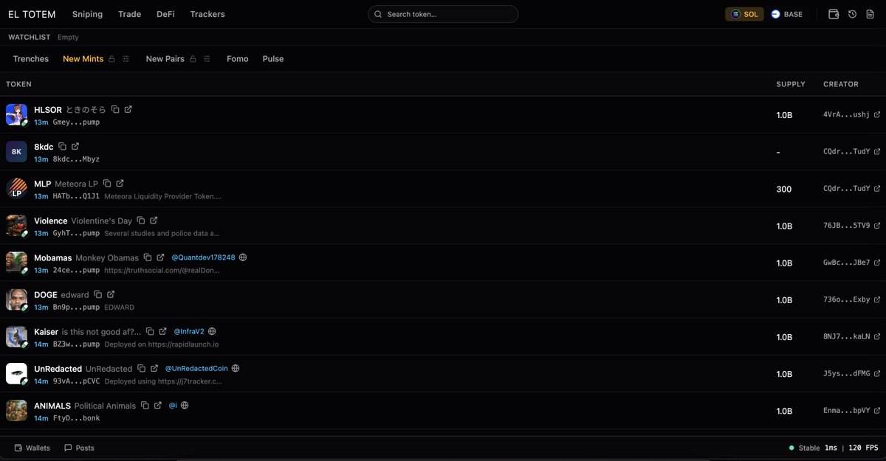Open the @UnRedactedCoin profile link

tap(196, 368)
